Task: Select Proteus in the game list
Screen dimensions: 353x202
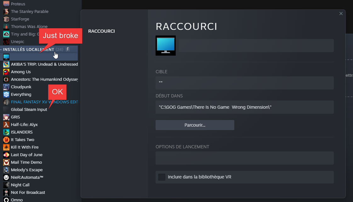Action: [18, 4]
